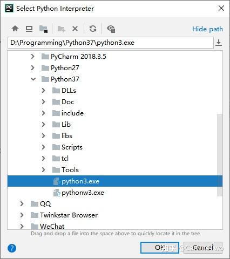230x259 pixels.
Task: Go to the home directory icon
Action: click(15, 29)
